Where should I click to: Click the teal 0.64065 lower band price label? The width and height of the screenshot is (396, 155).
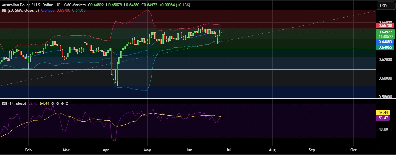pyautogui.click(x=385, y=47)
